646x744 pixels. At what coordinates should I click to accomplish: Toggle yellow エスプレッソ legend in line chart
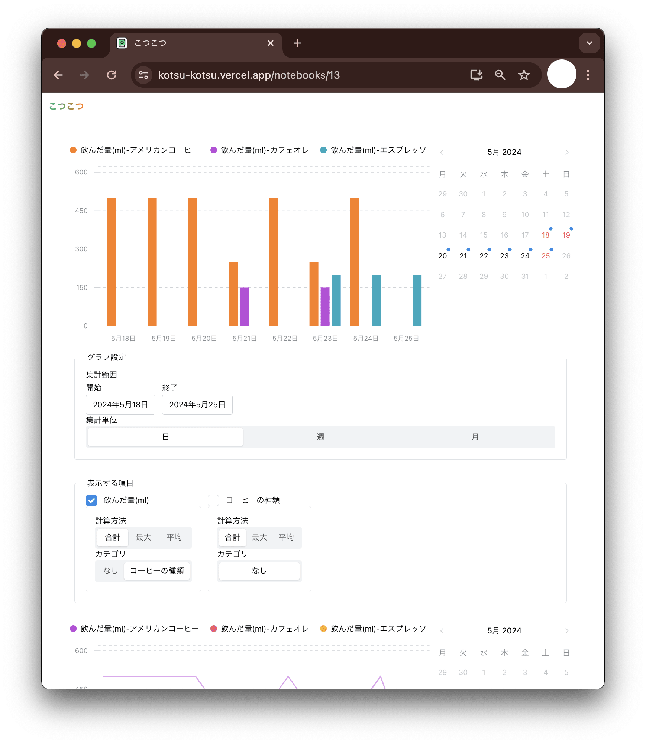coord(373,629)
